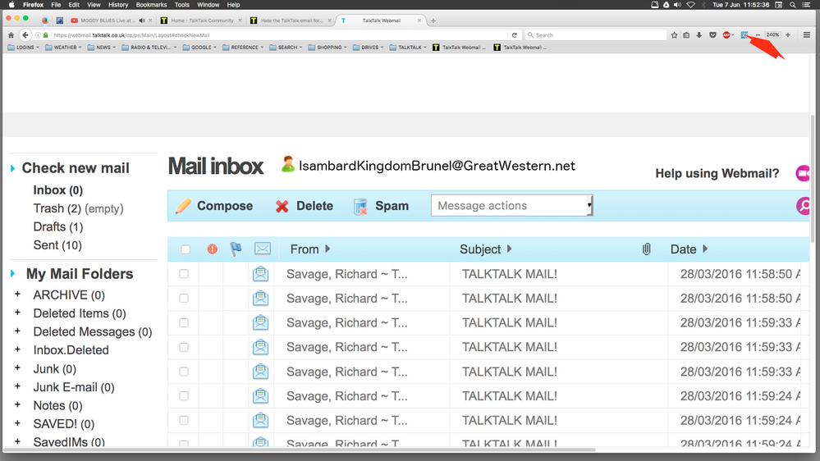Go back with the browser back arrow
Viewport: 820px width, 461px height.
(x=25, y=35)
